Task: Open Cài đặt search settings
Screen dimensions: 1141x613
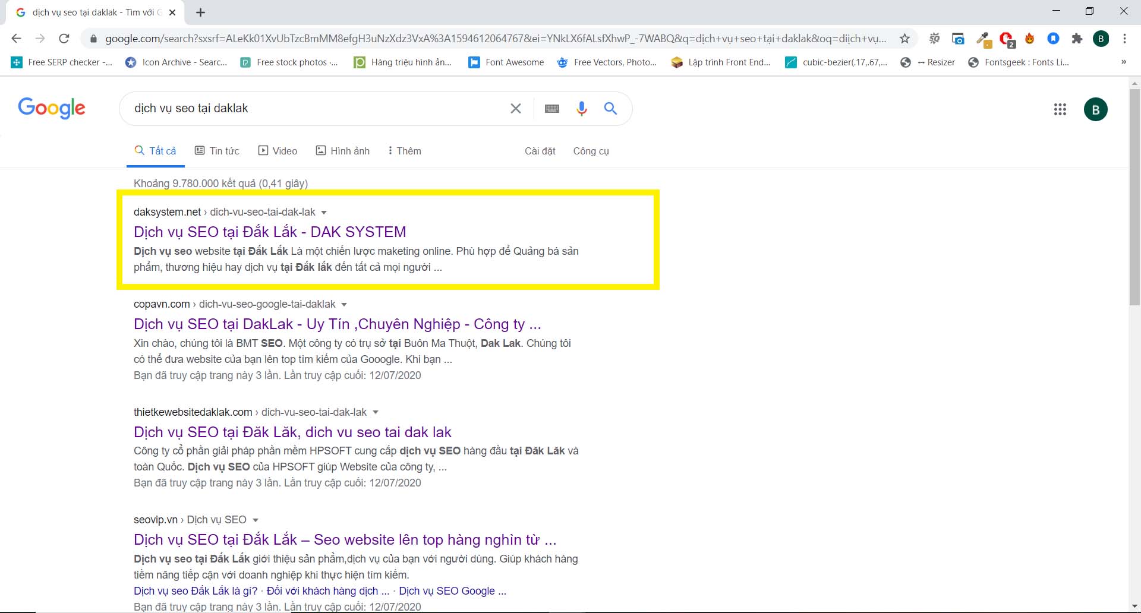Action: point(540,151)
